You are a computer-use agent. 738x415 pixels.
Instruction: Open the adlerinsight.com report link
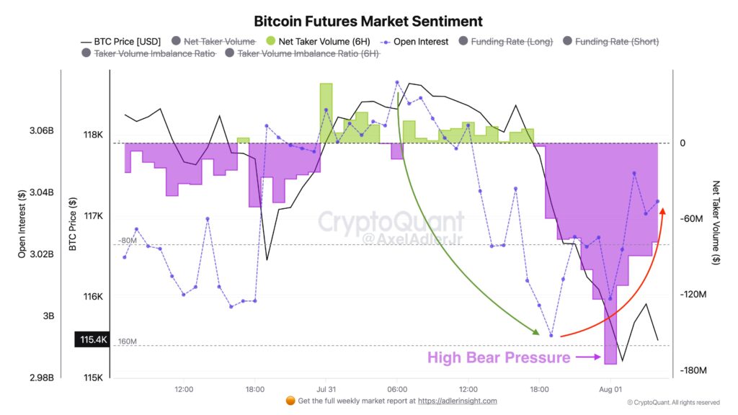pos(457,401)
